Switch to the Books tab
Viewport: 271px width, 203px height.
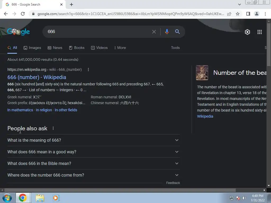coord(77,48)
